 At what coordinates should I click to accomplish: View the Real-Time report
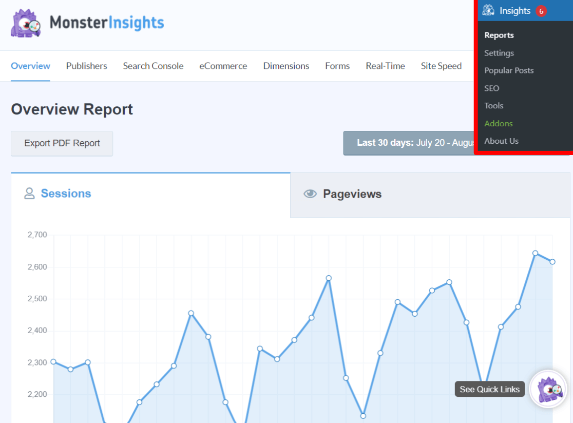[x=385, y=66]
